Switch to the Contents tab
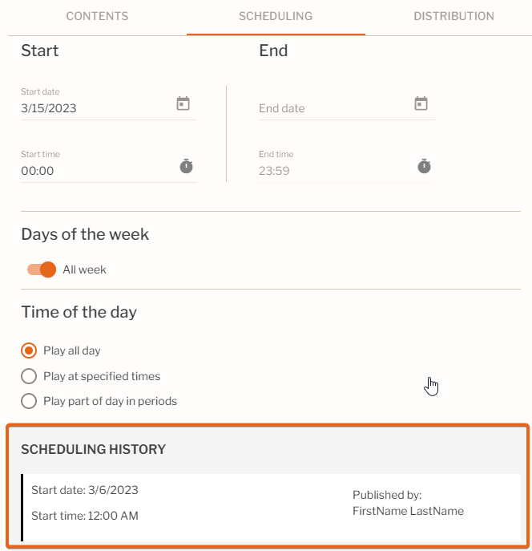The width and height of the screenshot is (532, 551). click(x=97, y=16)
